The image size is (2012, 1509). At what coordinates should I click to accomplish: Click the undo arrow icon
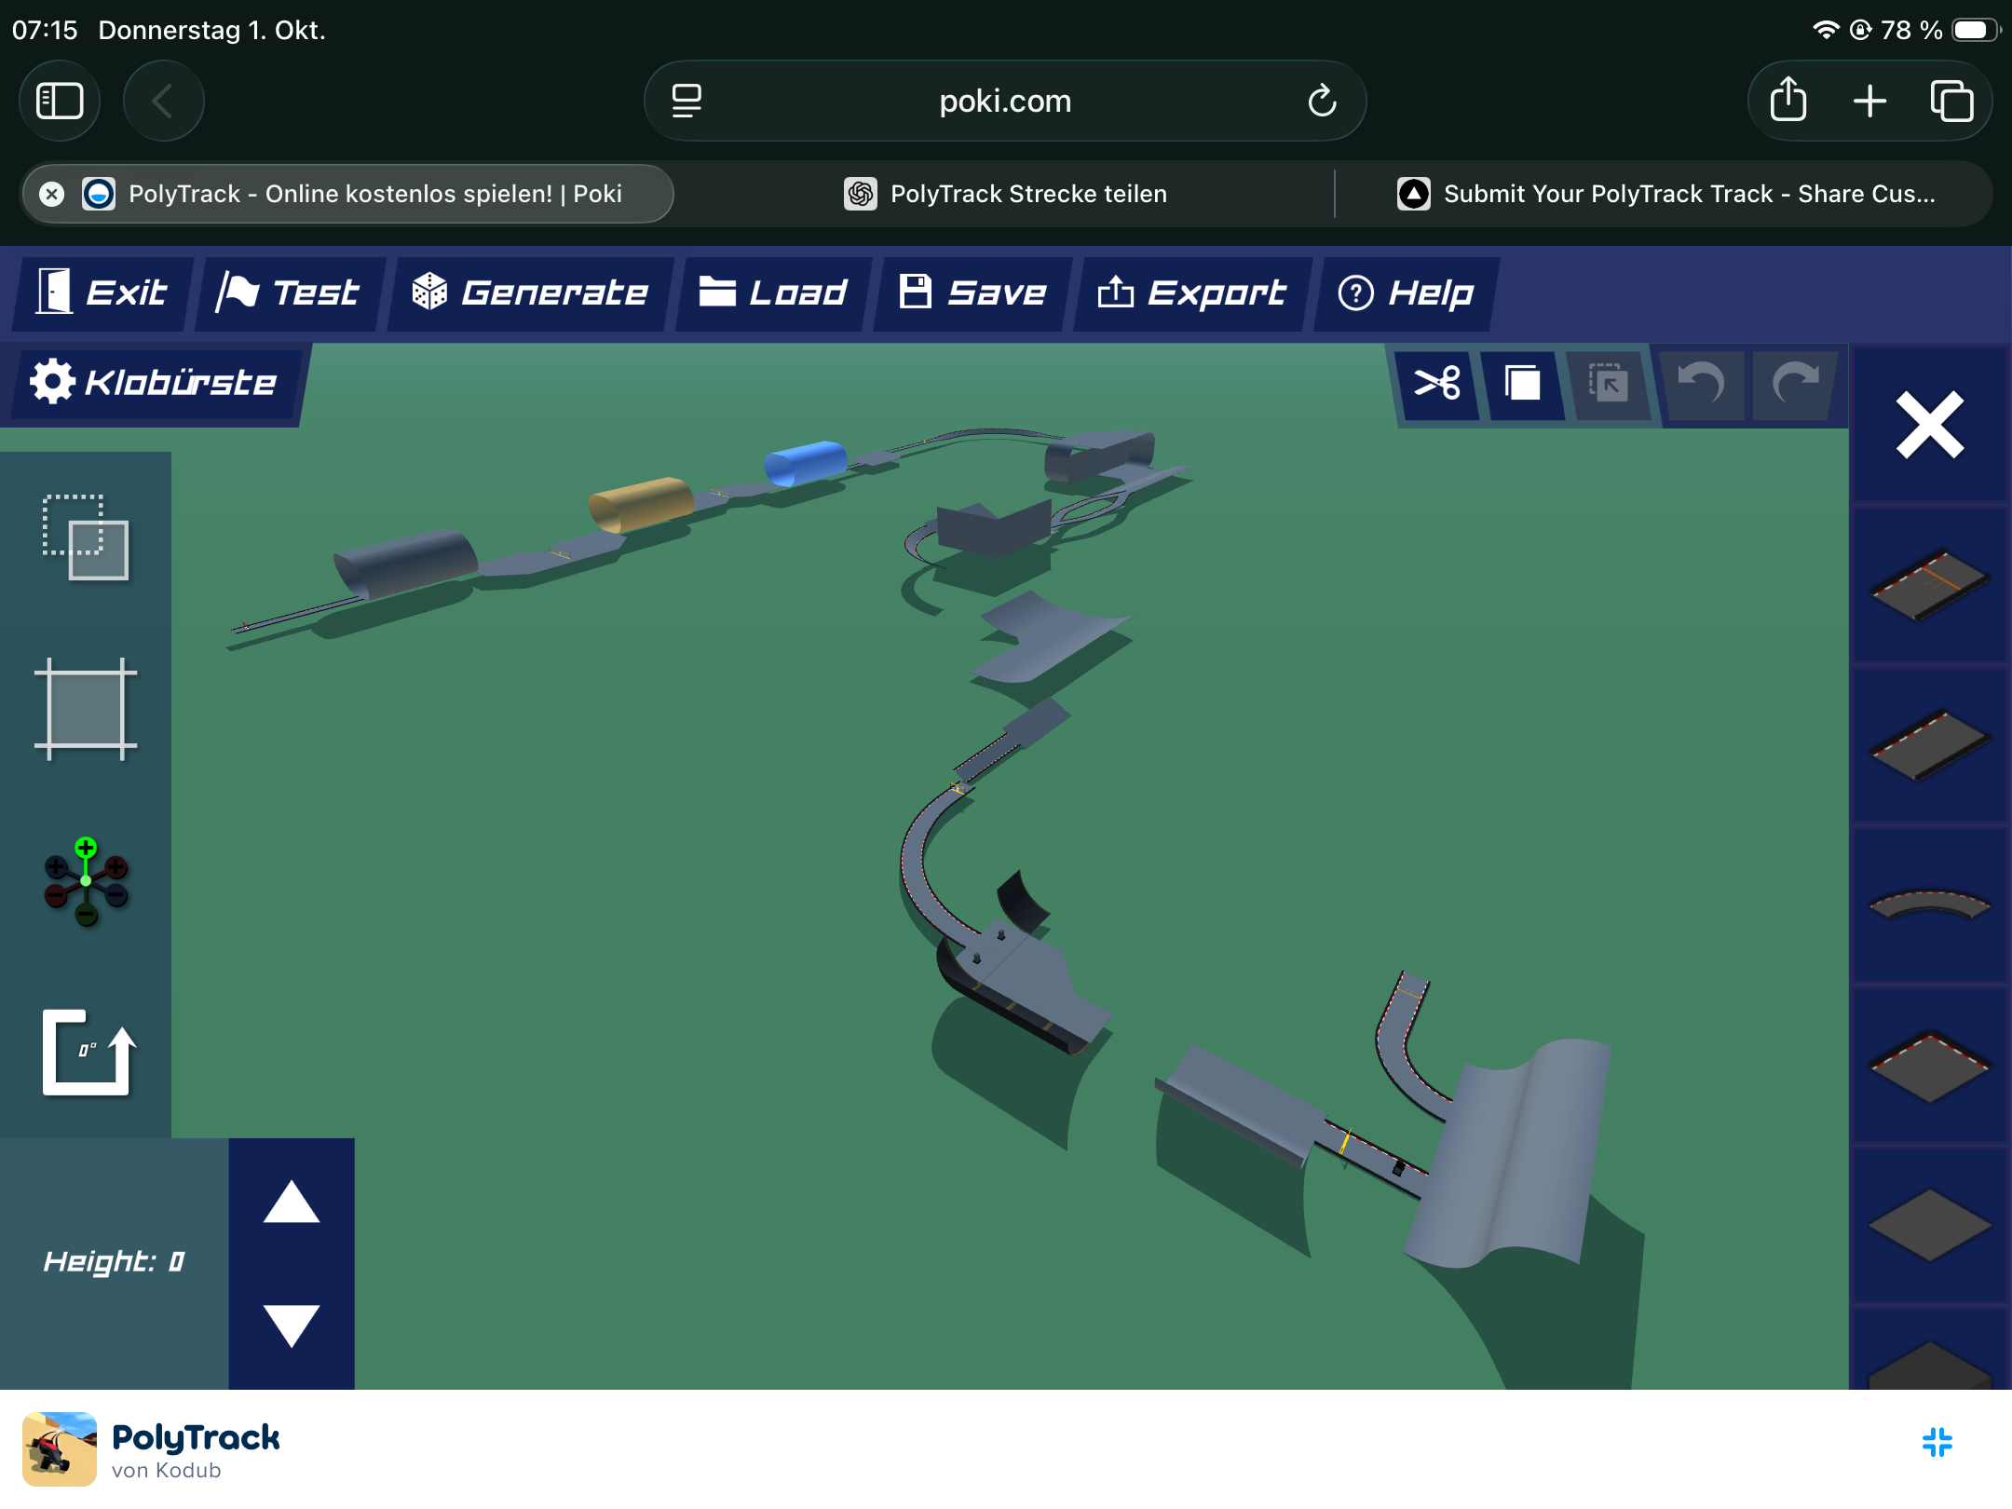coord(1700,383)
